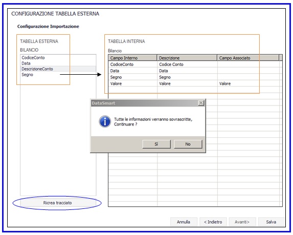
Task: Click Annulla to cancel configuration
Action: (x=184, y=222)
